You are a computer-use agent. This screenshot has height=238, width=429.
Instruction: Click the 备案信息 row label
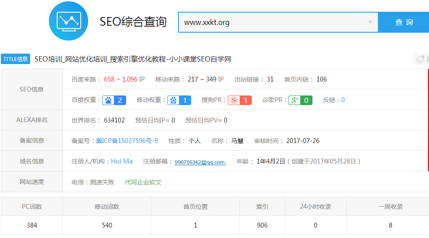32,140
